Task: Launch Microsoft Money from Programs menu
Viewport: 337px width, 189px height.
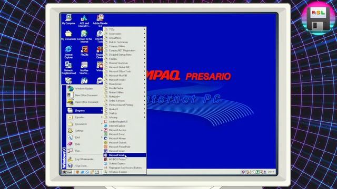Action: (125, 139)
